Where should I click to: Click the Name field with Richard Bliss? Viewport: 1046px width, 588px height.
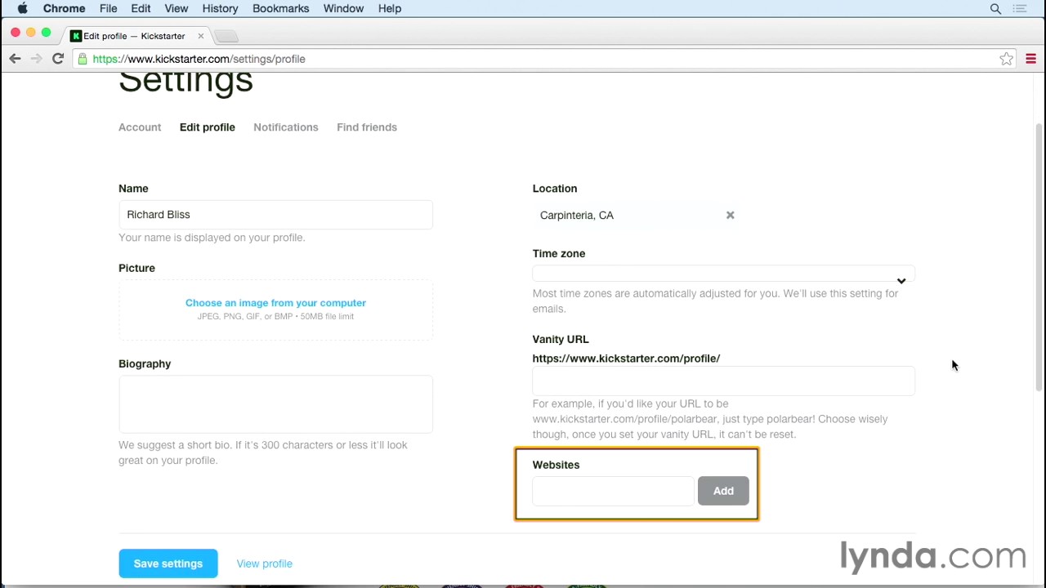click(275, 215)
